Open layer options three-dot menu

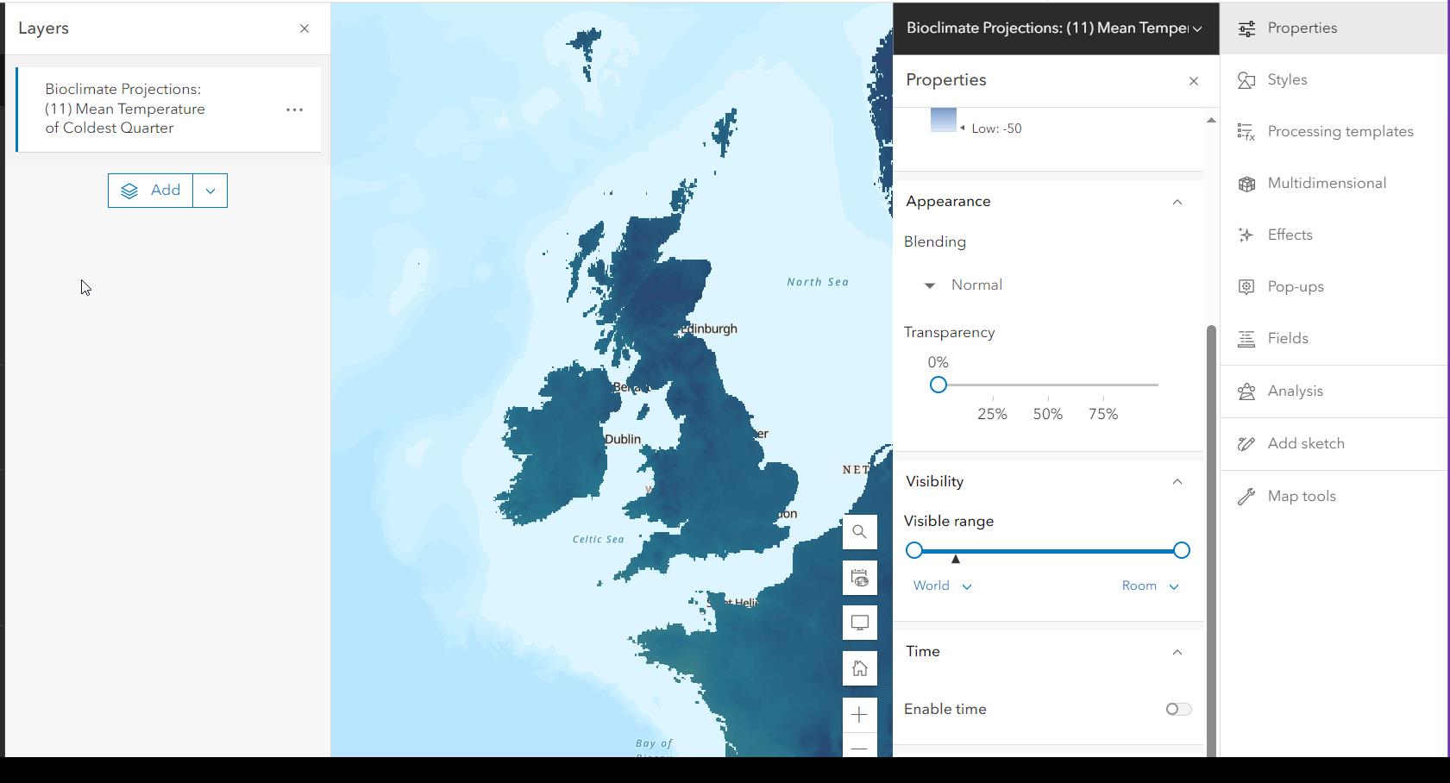[x=294, y=110]
